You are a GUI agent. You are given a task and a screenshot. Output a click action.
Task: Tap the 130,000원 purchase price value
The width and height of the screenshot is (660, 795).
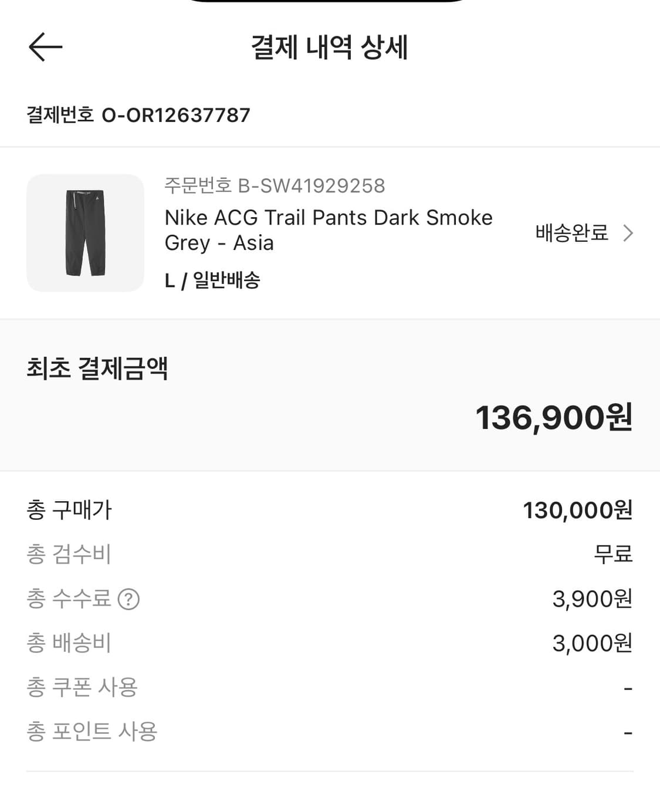577,510
